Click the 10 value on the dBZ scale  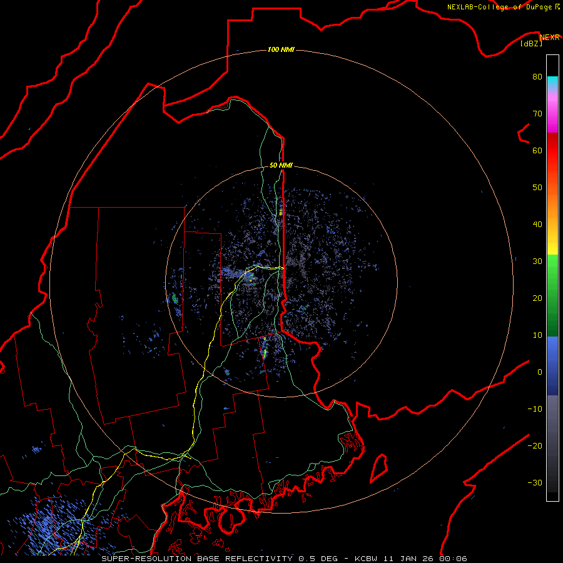coord(537,335)
